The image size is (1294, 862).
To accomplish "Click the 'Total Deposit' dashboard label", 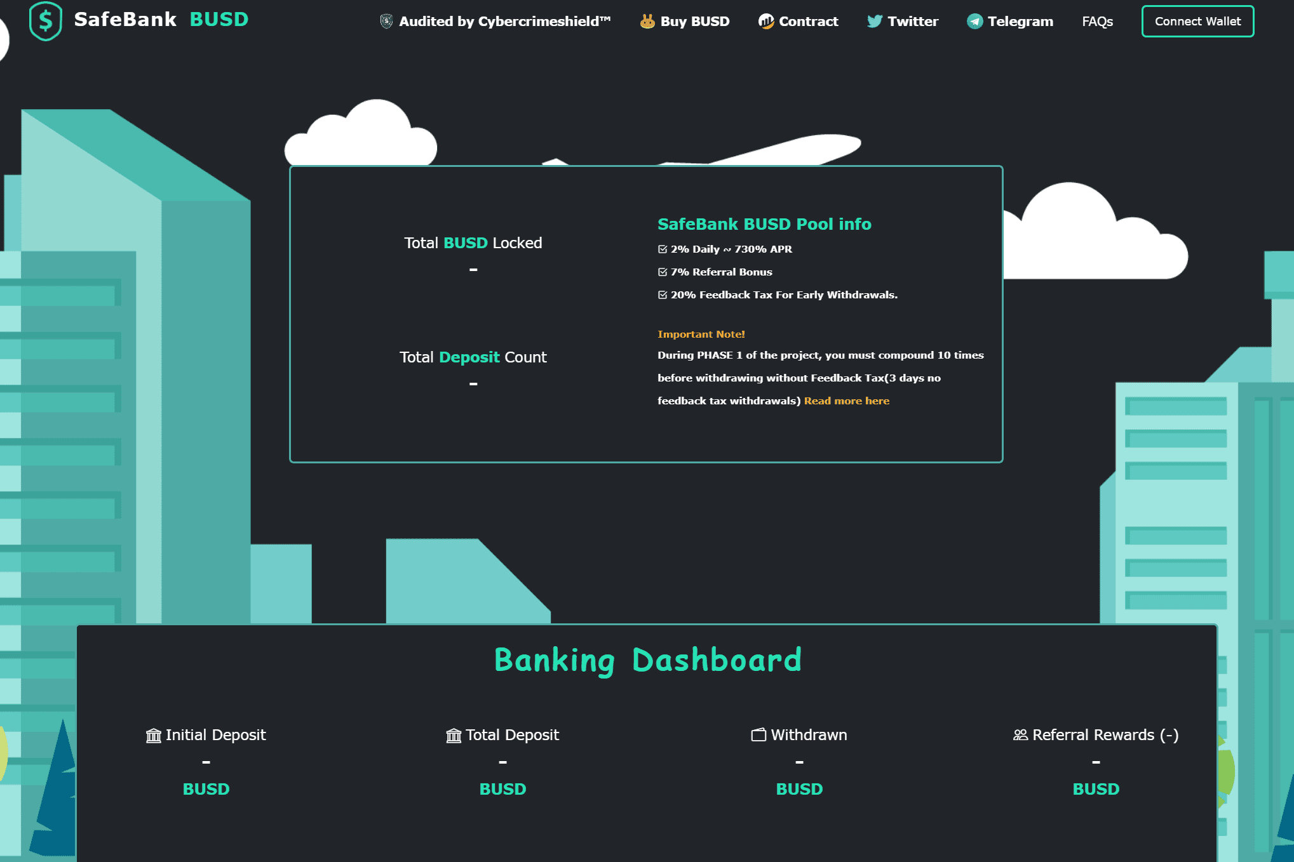I will pyautogui.click(x=512, y=735).
